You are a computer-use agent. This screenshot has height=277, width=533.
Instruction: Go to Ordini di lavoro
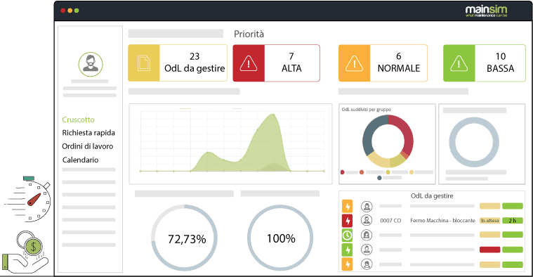click(x=87, y=146)
